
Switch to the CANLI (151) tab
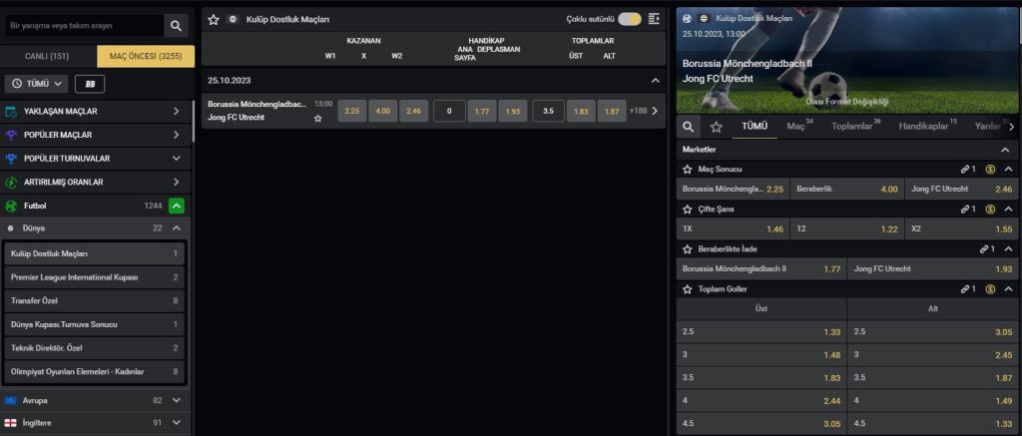(x=47, y=56)
